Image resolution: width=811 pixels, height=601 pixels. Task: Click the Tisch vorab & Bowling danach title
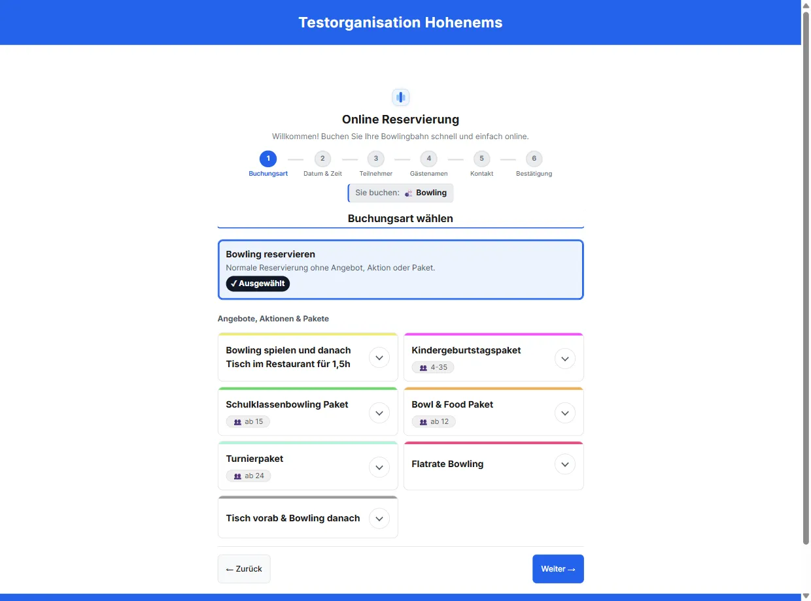pos(293,518)
